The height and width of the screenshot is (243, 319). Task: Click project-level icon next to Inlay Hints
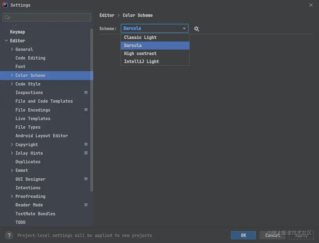click(86, 153)
